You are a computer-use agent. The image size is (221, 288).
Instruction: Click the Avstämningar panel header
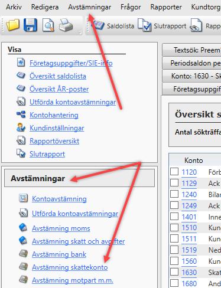pos(79,178)
